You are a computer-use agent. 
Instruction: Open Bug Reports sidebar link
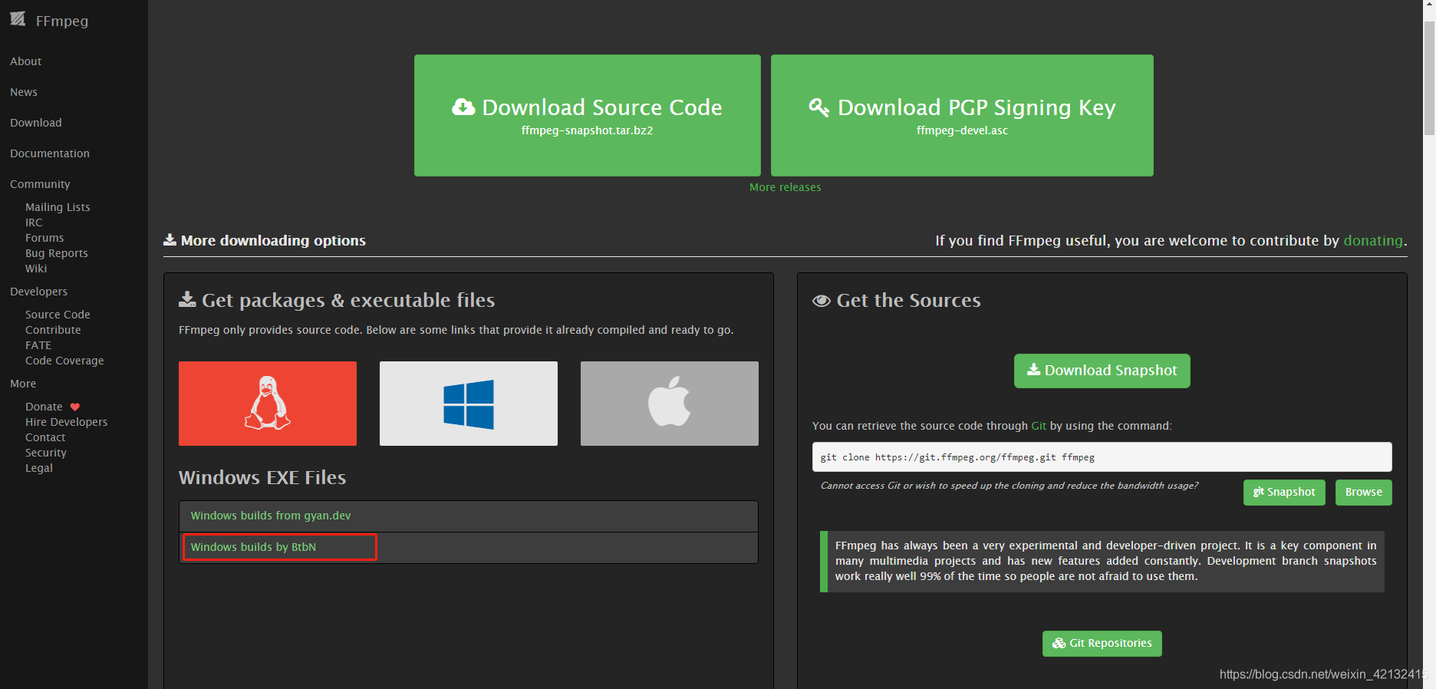[57, 253]
